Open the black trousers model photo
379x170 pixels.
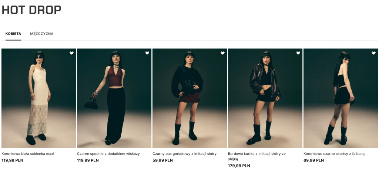pos(114,98)
